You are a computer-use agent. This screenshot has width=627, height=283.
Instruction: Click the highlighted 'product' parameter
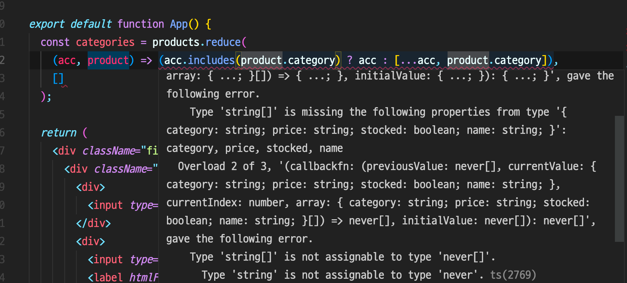pos(108,60)
